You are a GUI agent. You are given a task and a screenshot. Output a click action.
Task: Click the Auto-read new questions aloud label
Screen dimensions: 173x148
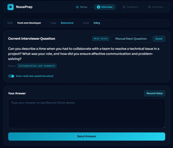[x=35, y=76]
